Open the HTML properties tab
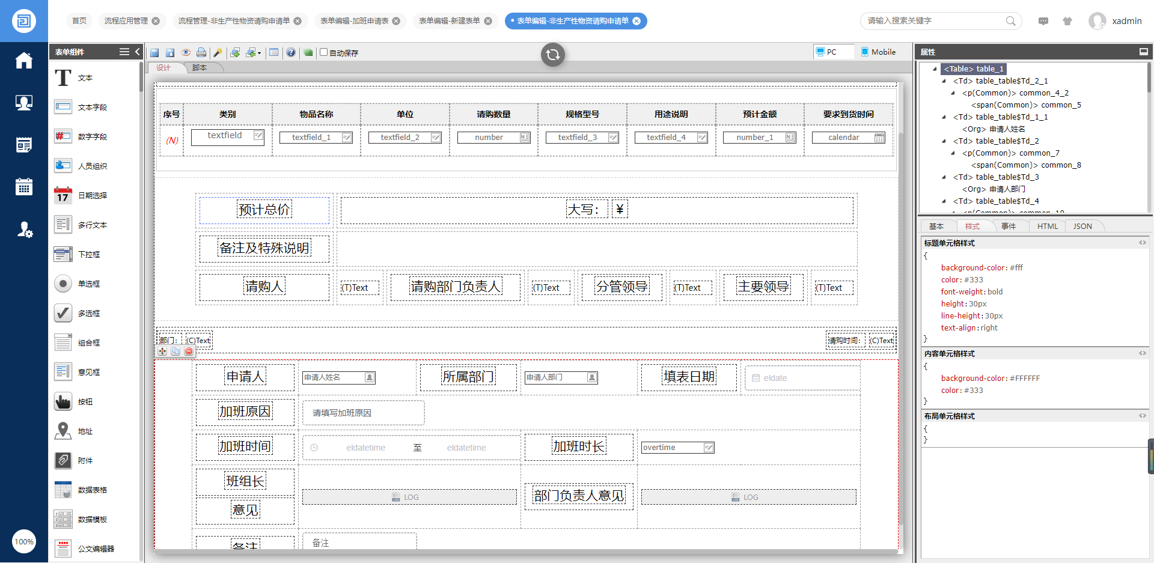Viewport: 1154px width, 563px height. pyautogui.click(x=1047, y=227)
